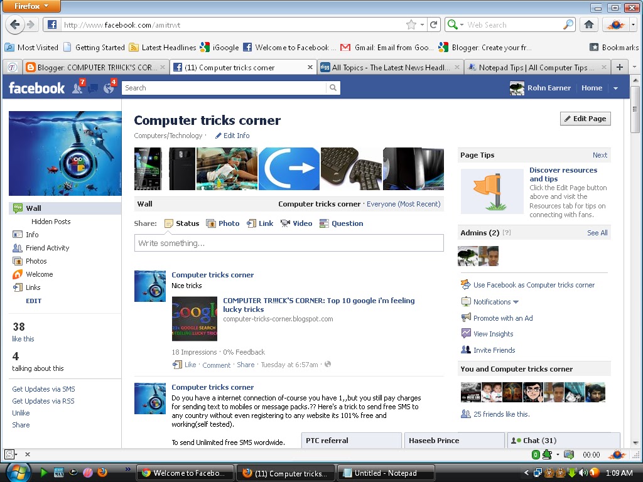Open Wall in the left sidebar
Image resolution: width=643 pixels, height=482 pixels.
[65, 208]
